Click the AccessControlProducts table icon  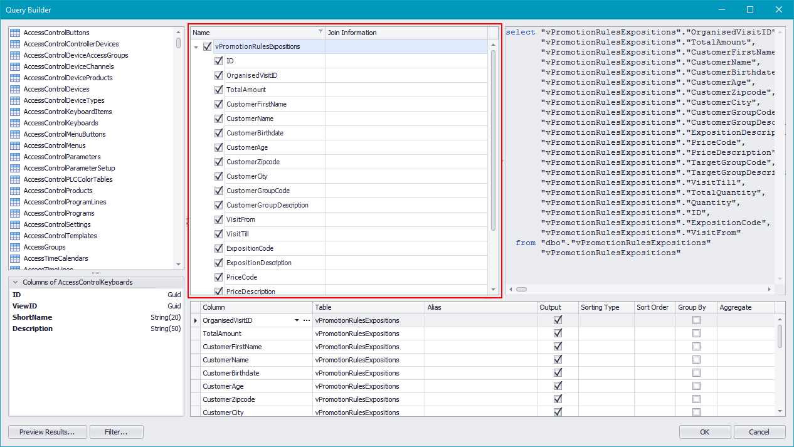pos(16,191)
